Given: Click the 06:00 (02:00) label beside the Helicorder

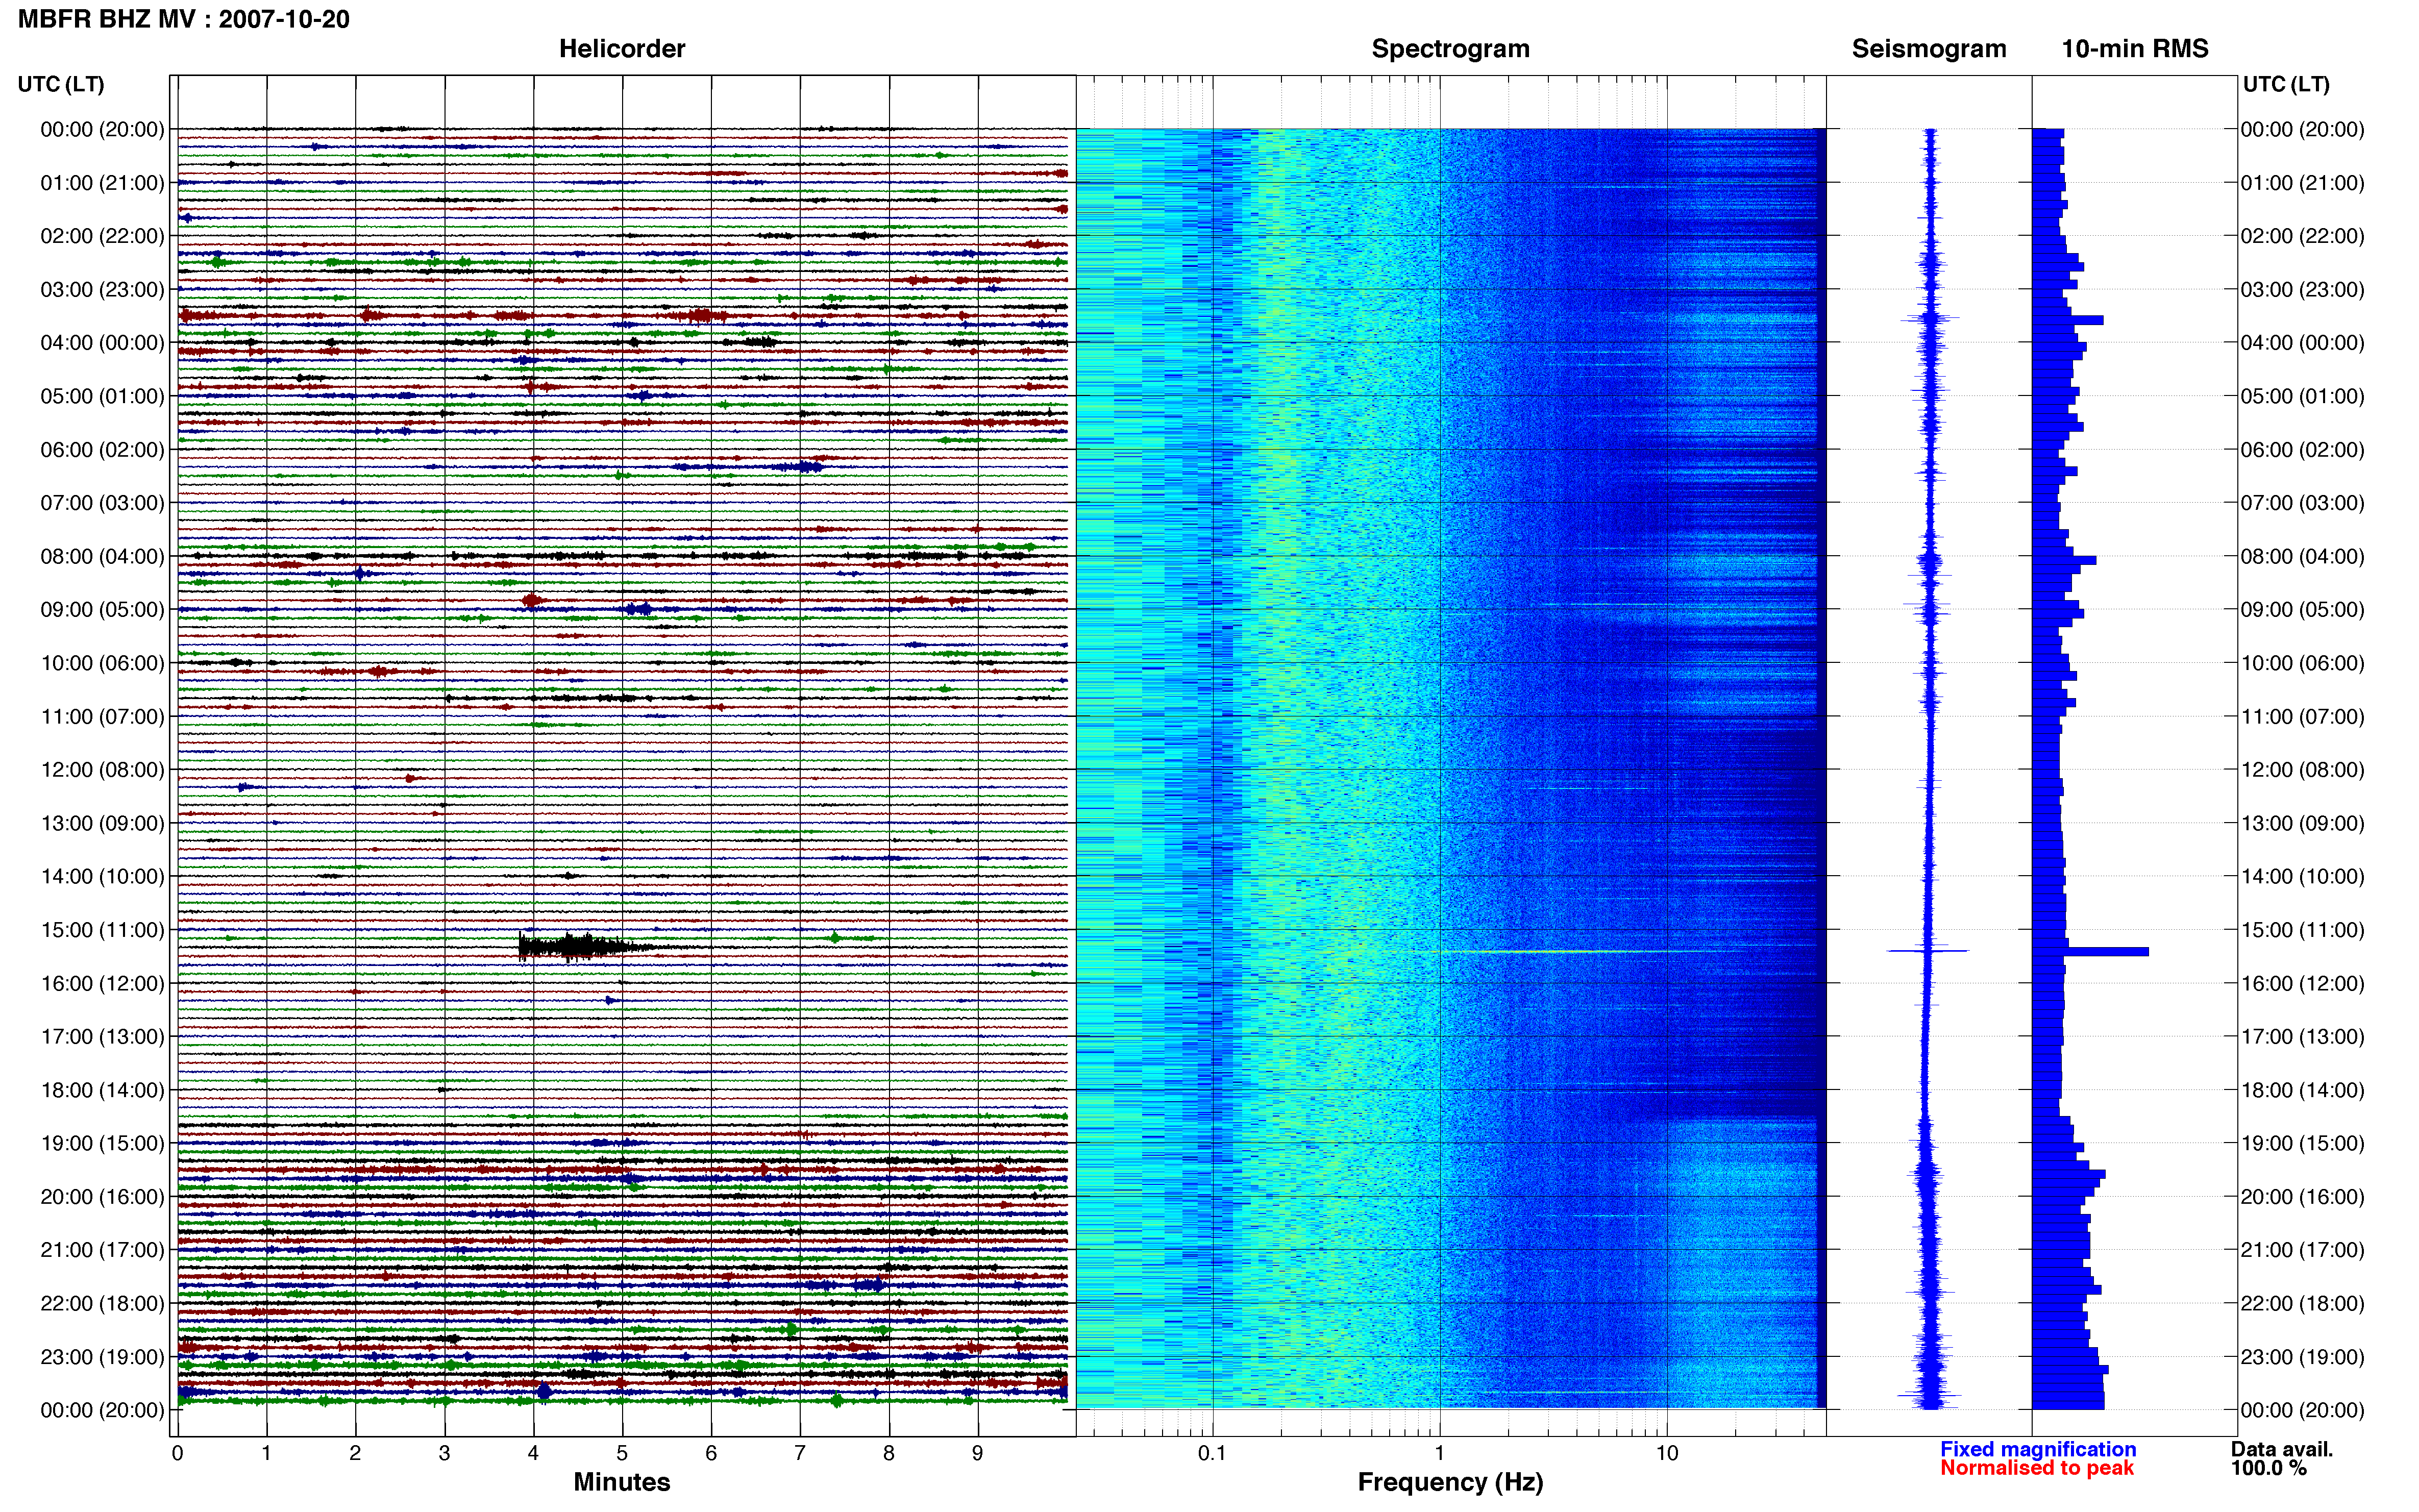Looking at the screenshot, I should click(x=102, y=450).
